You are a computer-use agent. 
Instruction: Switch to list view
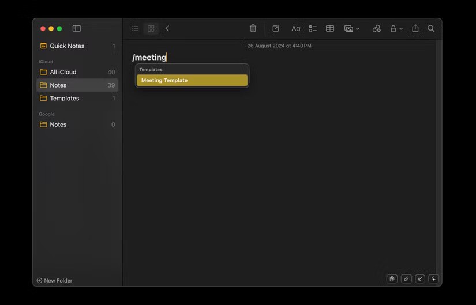click(135, 28)
